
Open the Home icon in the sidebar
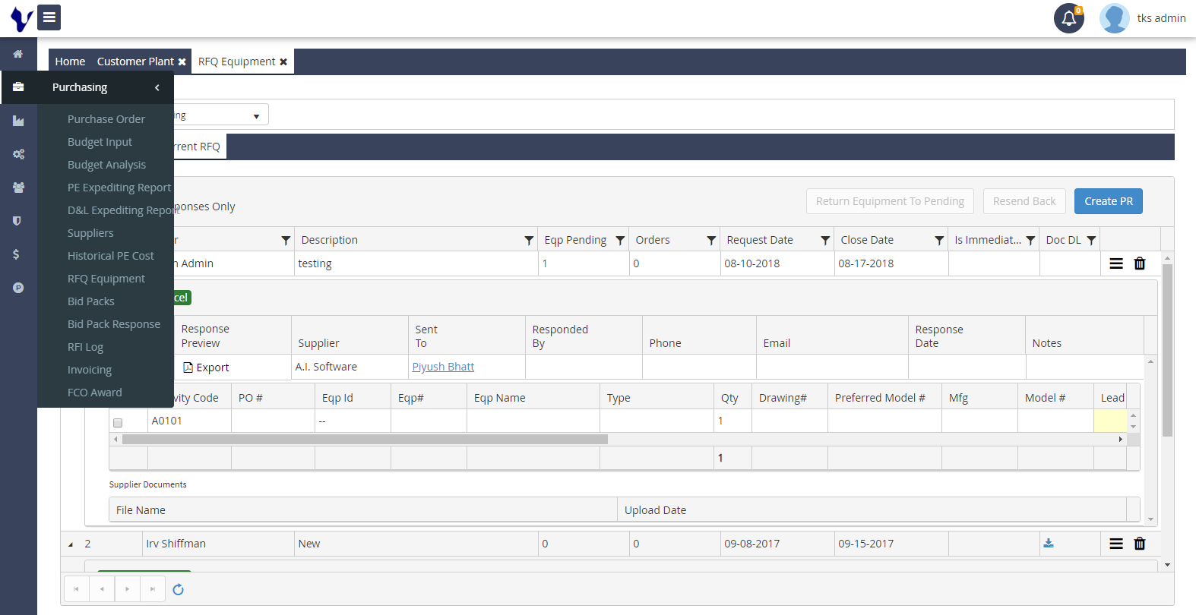pos(18,54)
